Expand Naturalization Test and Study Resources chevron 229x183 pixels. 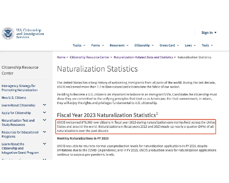click(x=45, y=120)
